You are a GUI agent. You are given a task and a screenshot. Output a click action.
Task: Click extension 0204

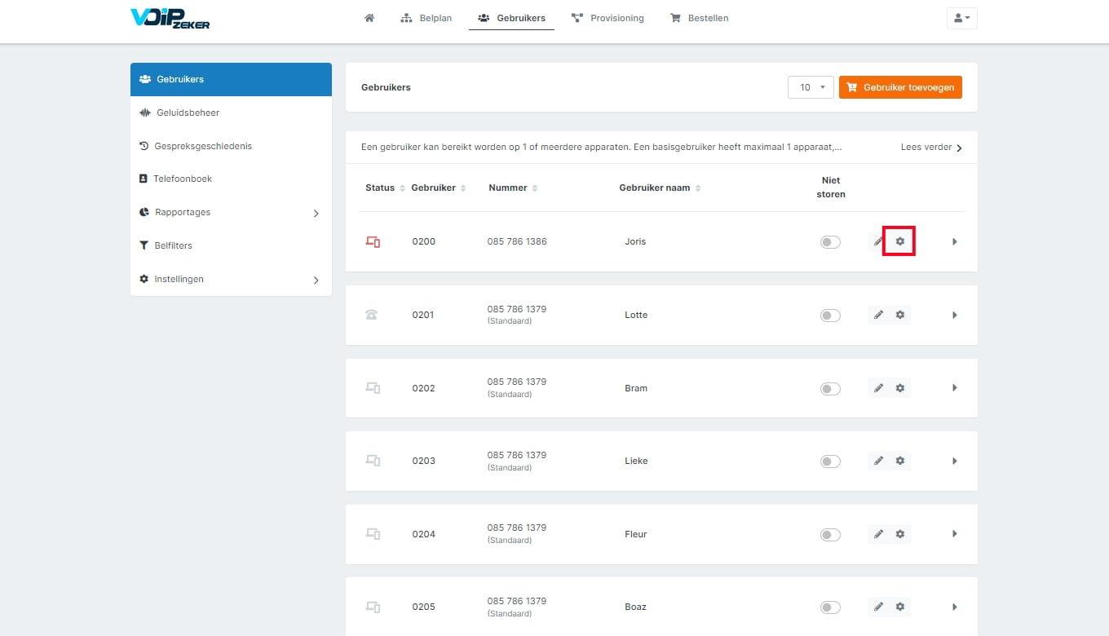coord(423,534)
